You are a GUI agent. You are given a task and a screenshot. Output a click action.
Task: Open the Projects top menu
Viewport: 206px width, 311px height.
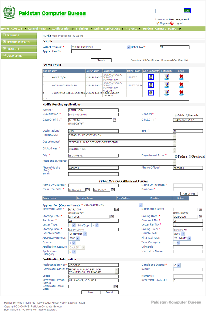(131, 28)
